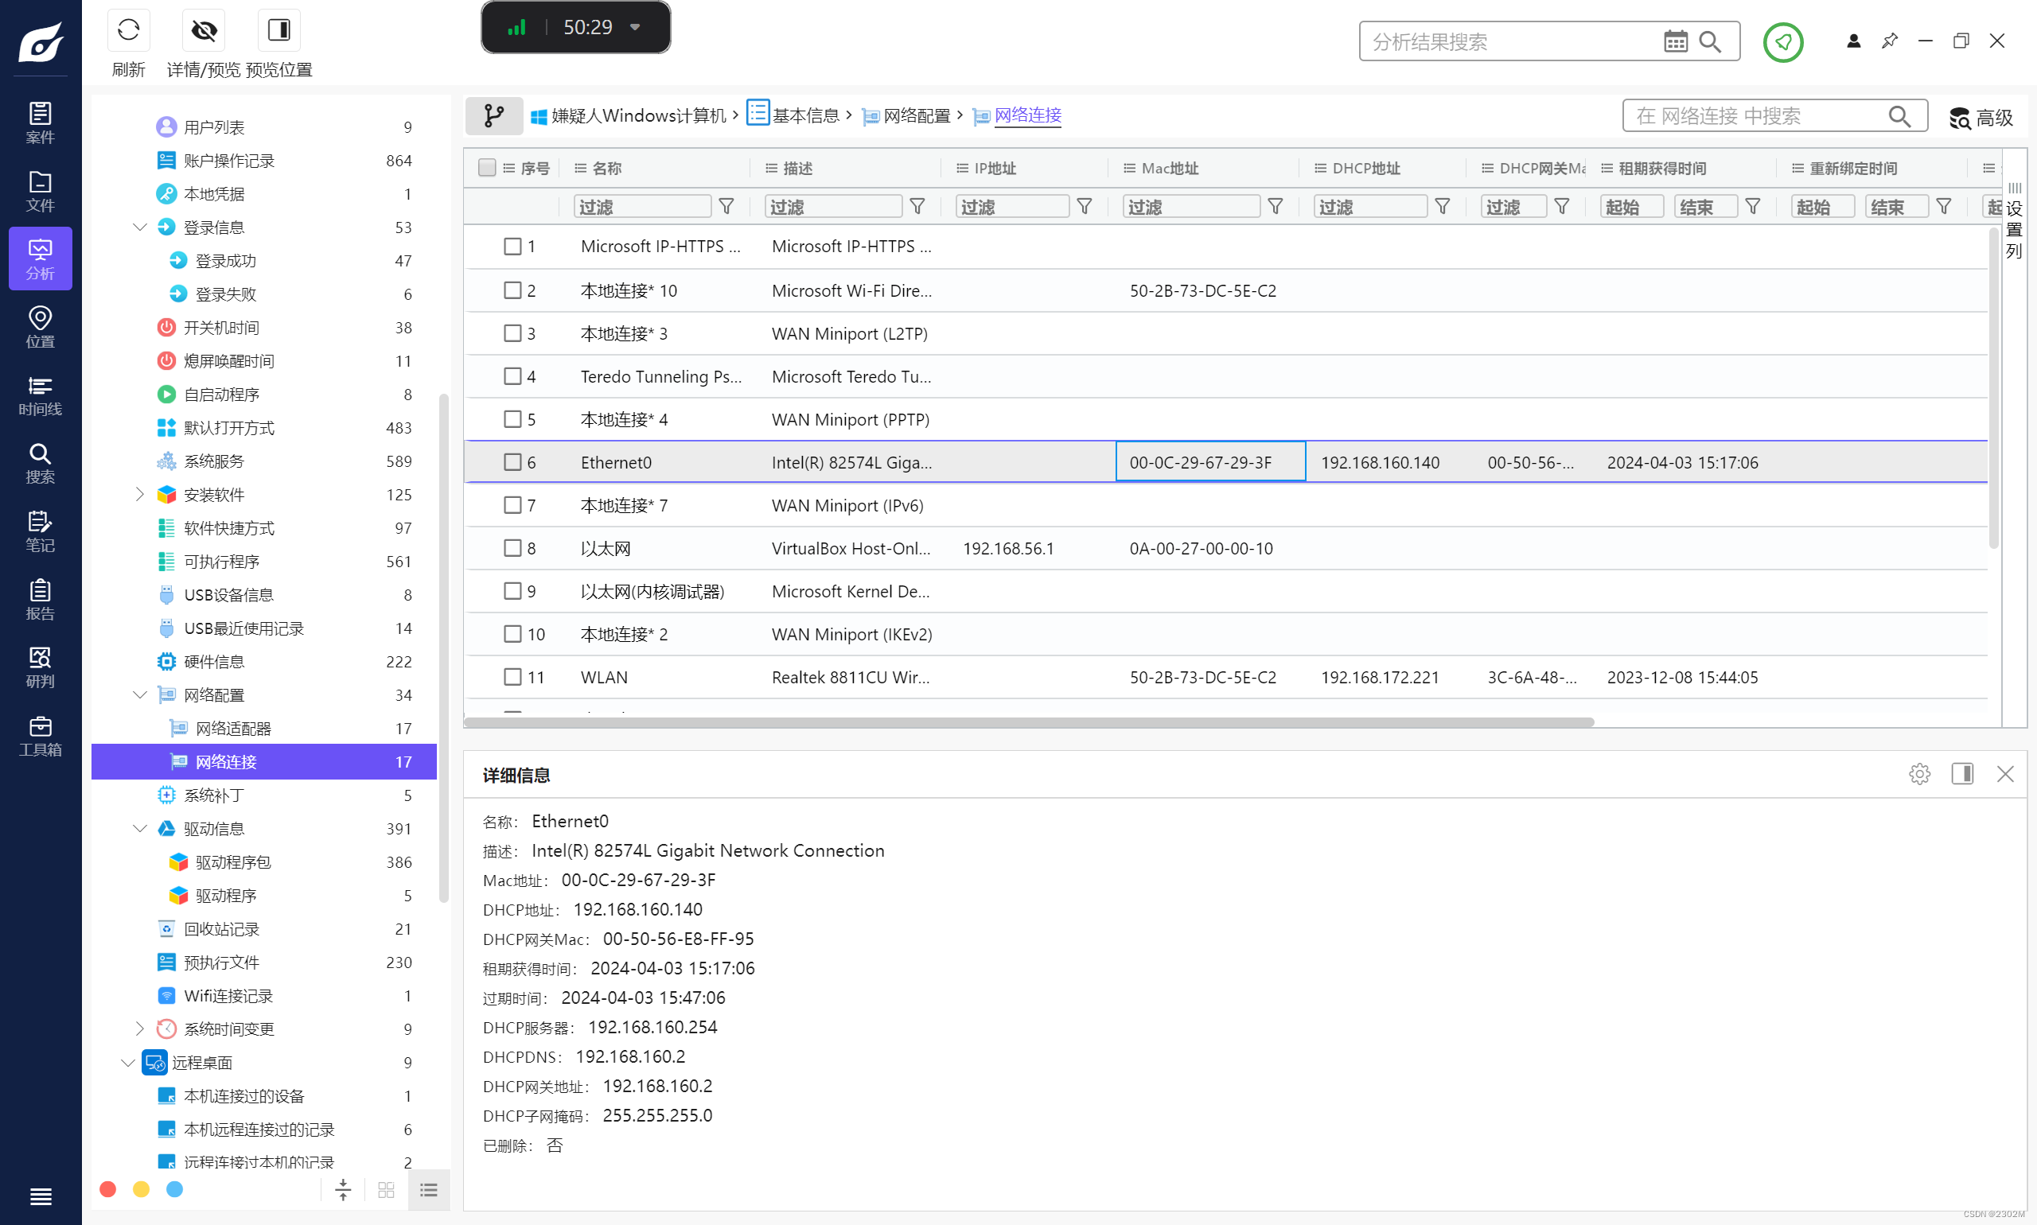Open detail panel settings gear
Image resolution: width=2037 pixels, height=1225 pixels.
coord(1919,773)
